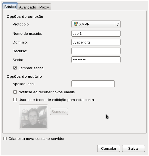Screen dimensions: 149x156
Task: Click the Domínio field with vysper.org
Action: click(96, 42)
